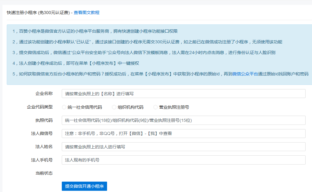The image size is (312, 192).
Task: Focus the 执照代码 input field
Action: click(184, 120)
